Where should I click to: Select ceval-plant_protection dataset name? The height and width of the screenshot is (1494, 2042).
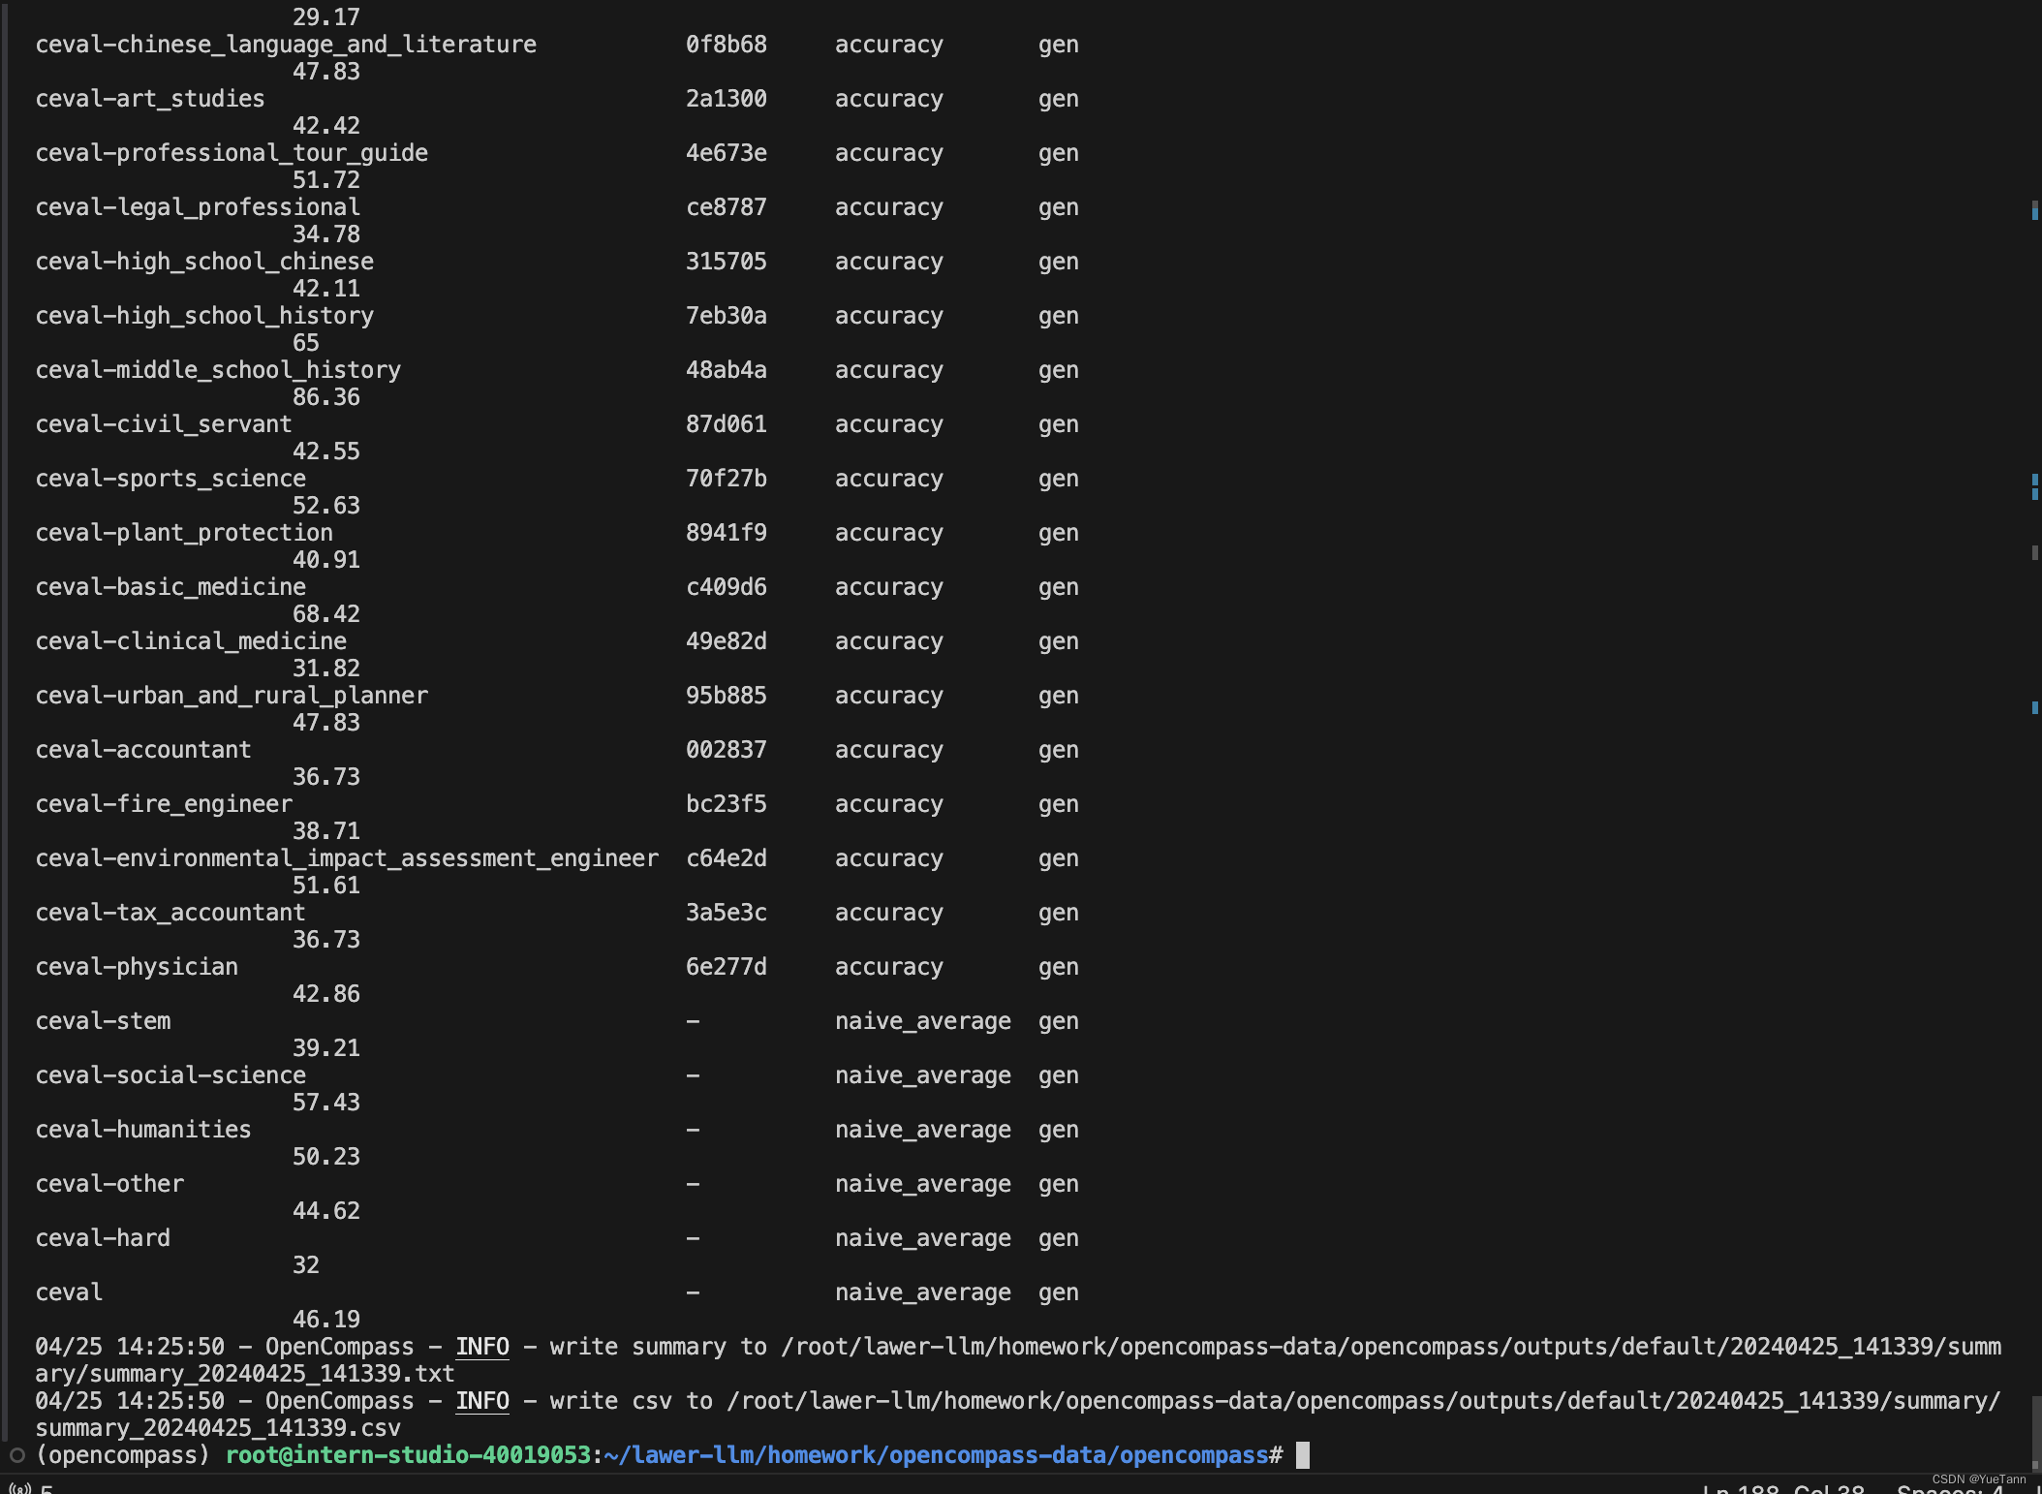pyautogui.click(x=184, y=533)
